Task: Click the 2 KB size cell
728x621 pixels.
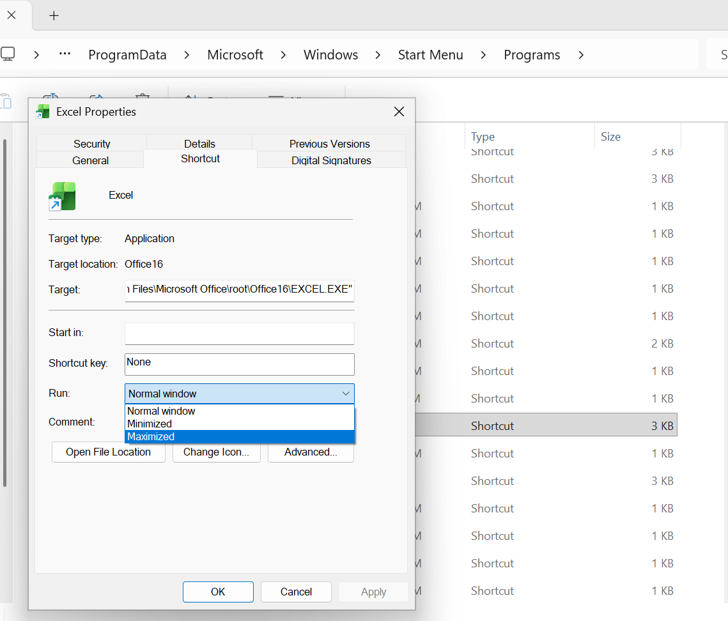Action: (x=662, y=344)
